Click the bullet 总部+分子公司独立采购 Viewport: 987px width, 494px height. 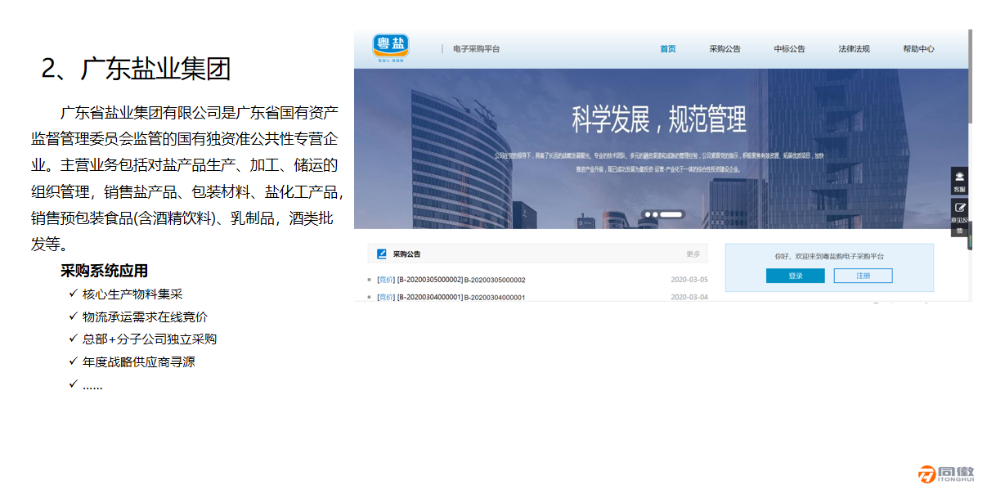pyautogui.click(x=150, y=339)
